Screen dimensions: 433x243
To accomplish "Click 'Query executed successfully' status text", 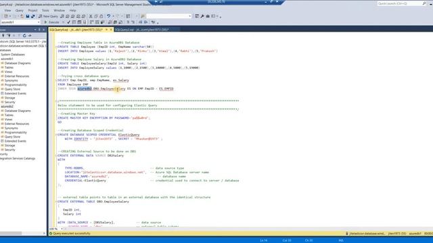I will pyautogui.click(x=72, y=234).
